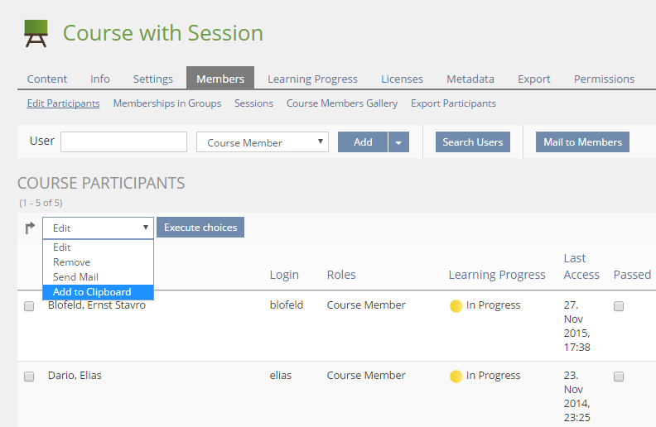
Task: Click the Execute choices button
Action: click(x=200, y=228)
